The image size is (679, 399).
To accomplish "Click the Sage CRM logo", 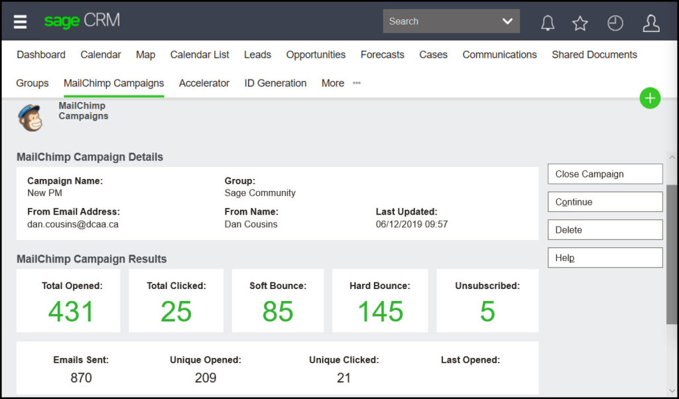I will [x=82, y=21].
